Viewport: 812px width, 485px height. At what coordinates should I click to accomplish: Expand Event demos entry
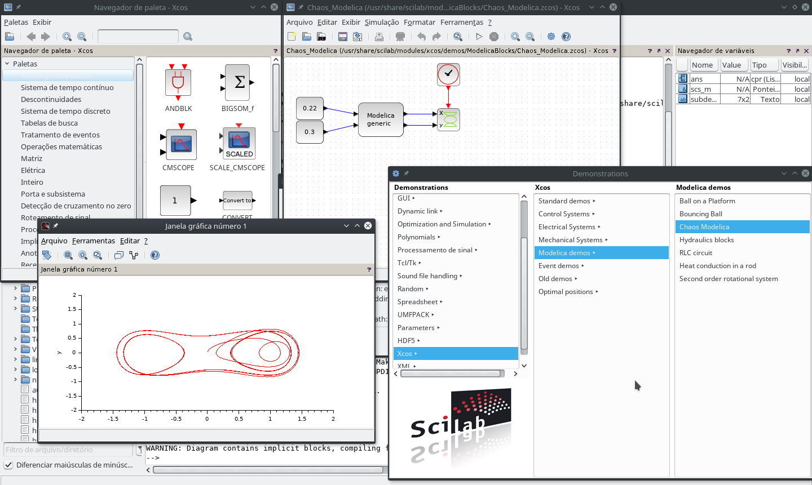(561, 266)
